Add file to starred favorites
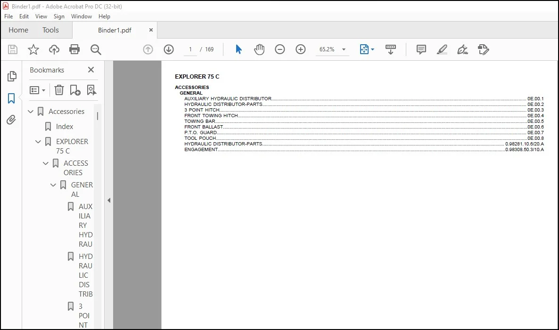The height and width of the screenshot is (330, 559). pos(33,49)
